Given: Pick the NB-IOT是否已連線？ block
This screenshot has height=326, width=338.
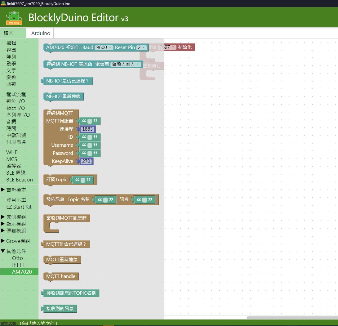Looking at the screenshot, I should tap(67, 81).
